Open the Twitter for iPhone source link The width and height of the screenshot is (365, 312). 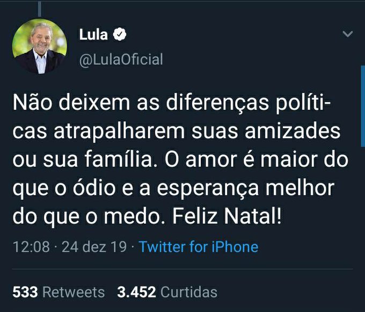tap(198, 247)
